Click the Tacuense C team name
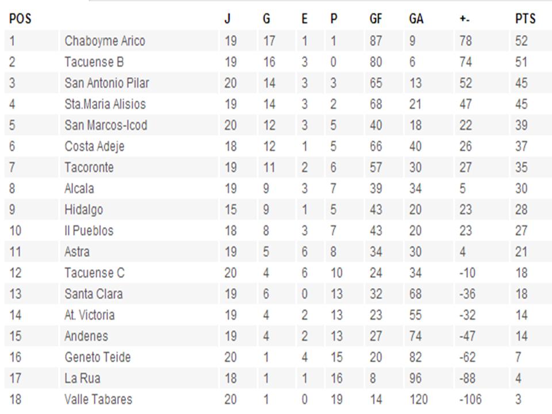 (x=94, y=273)
